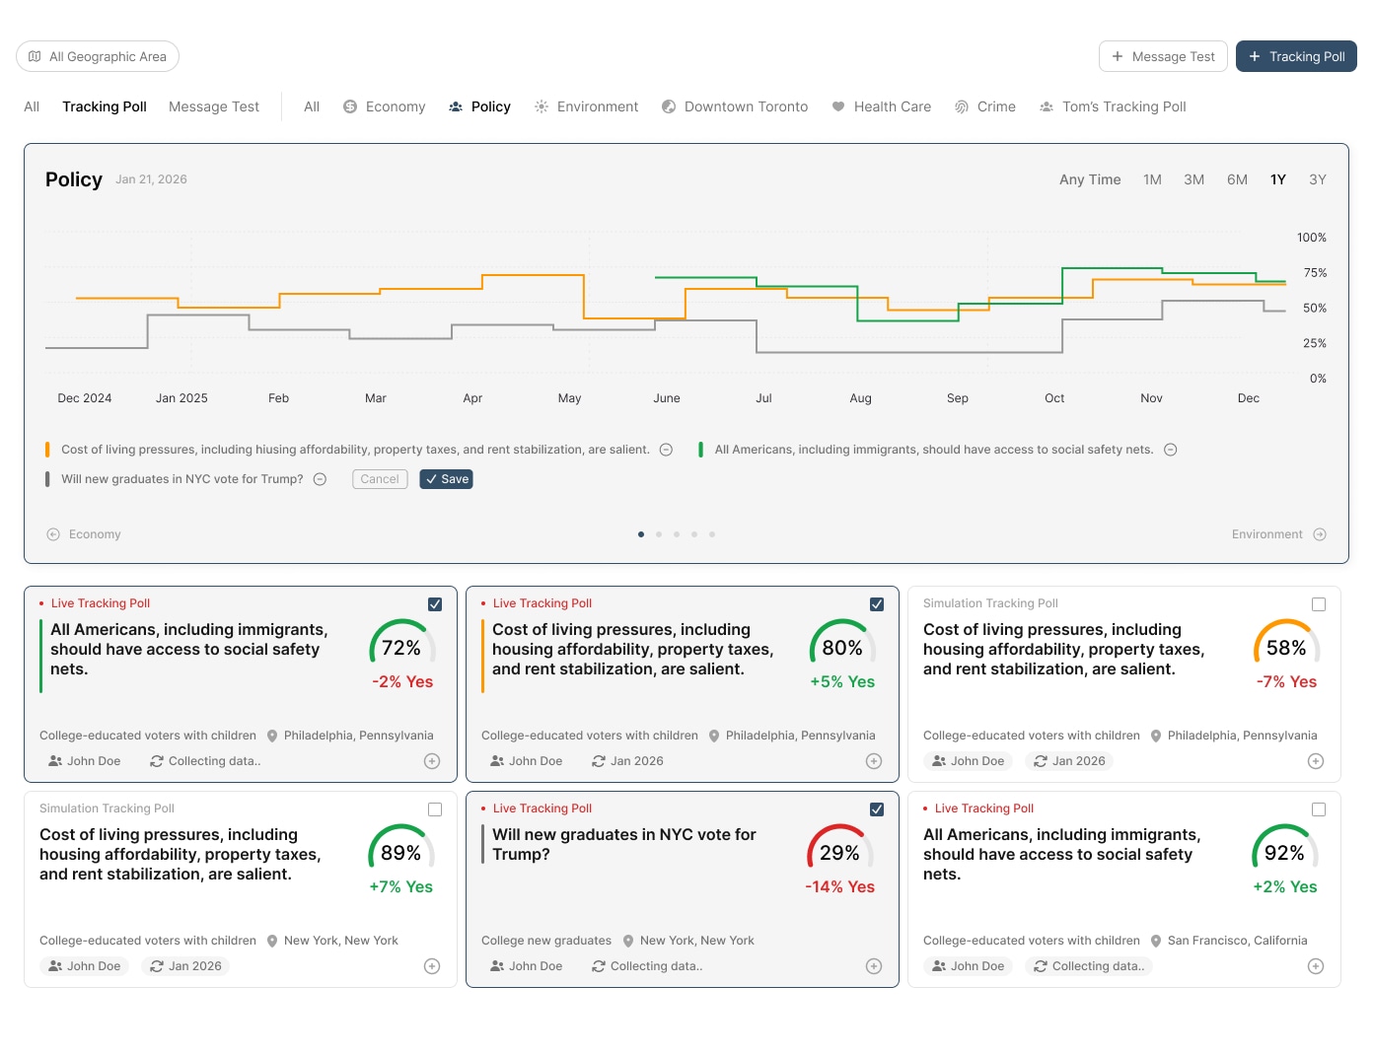Viewport: 1373px width, 1054px height.
Task: Check the 58% simulation poll card
Action: [1319, 604]
